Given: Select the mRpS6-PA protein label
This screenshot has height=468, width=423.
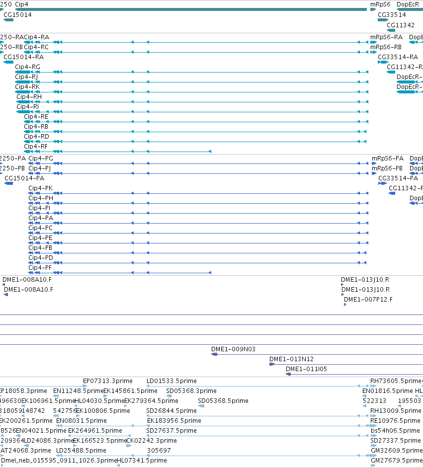Looking at the screenshot, I should coord(388,158).
